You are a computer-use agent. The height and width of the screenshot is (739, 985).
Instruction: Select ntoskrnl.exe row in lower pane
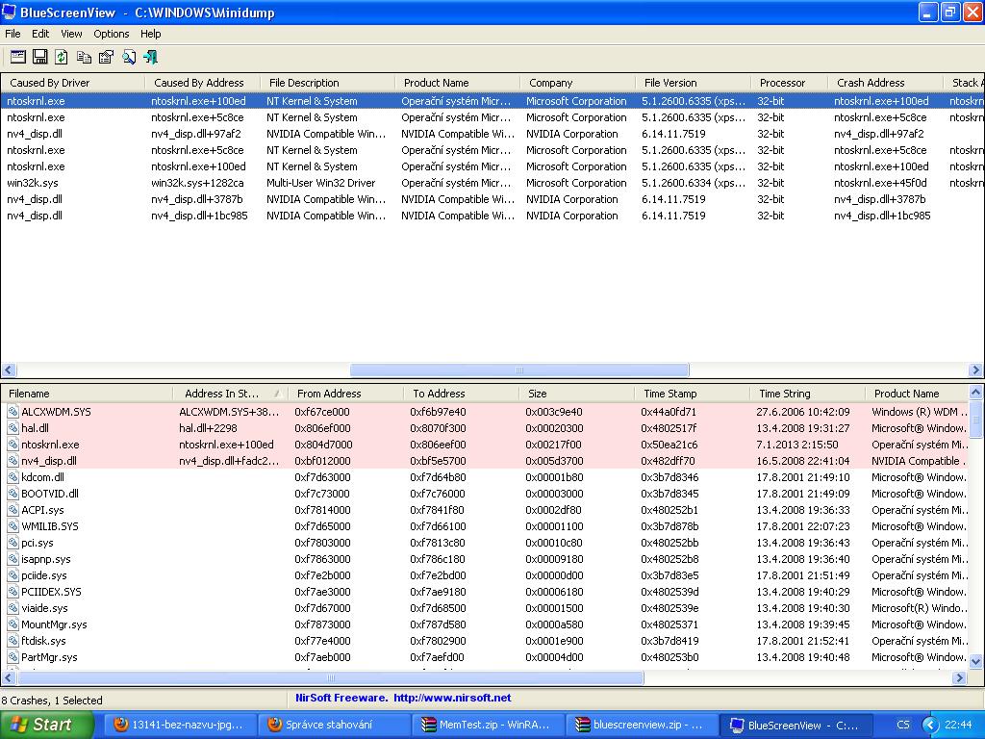[x=485, y=445]
